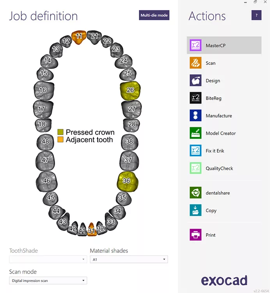The width and height of the screenshot is (270, 293).
Task: Click the dentalshare icon
Action: tap(195, 193)
